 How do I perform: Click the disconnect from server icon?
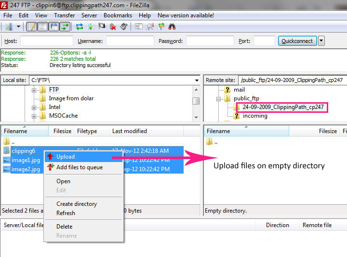coord(113,27)
